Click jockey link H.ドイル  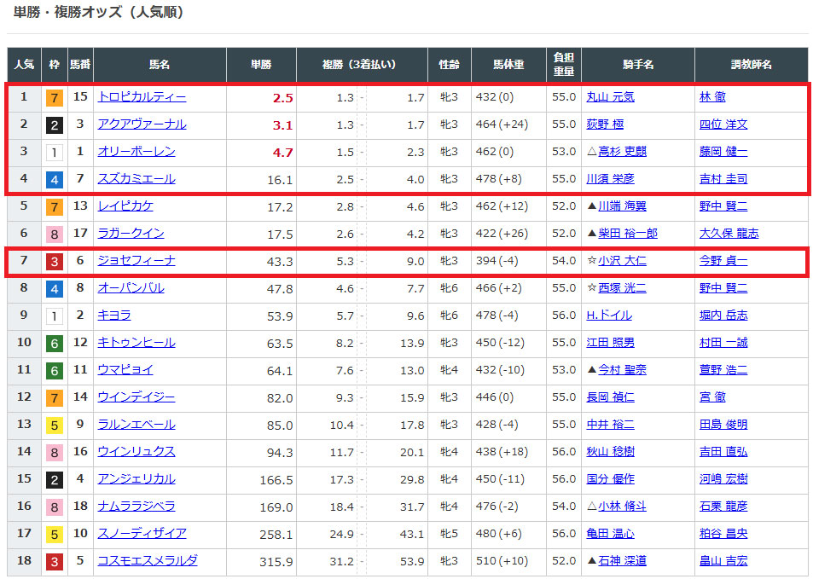(x=608, y=316)
